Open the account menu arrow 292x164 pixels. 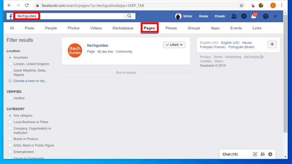pos(275,16)
